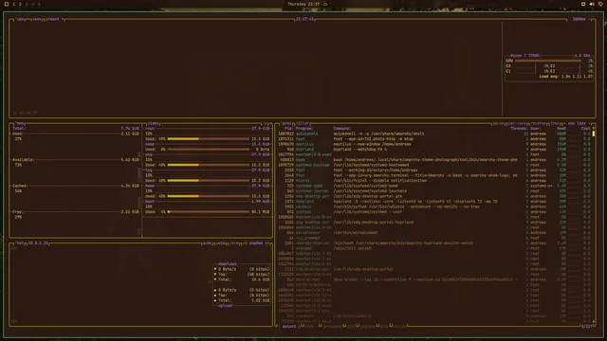This screenshot has height=341, width=607.
Task: Toggle reverse sorting order
Action: (x=538, y=123)
